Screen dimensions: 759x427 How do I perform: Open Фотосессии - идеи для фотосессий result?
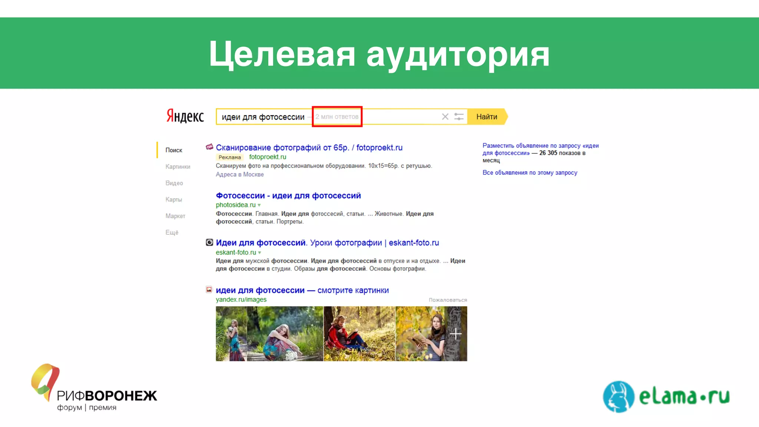(x=288, y=195)
